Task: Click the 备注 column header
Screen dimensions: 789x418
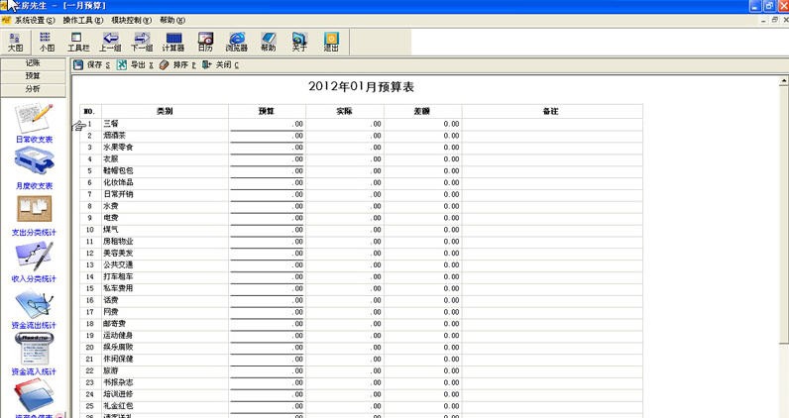Action: 552,111
